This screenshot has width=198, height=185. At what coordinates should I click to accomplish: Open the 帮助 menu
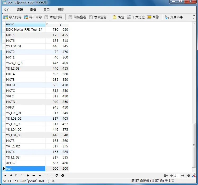[x=61, y=10]
